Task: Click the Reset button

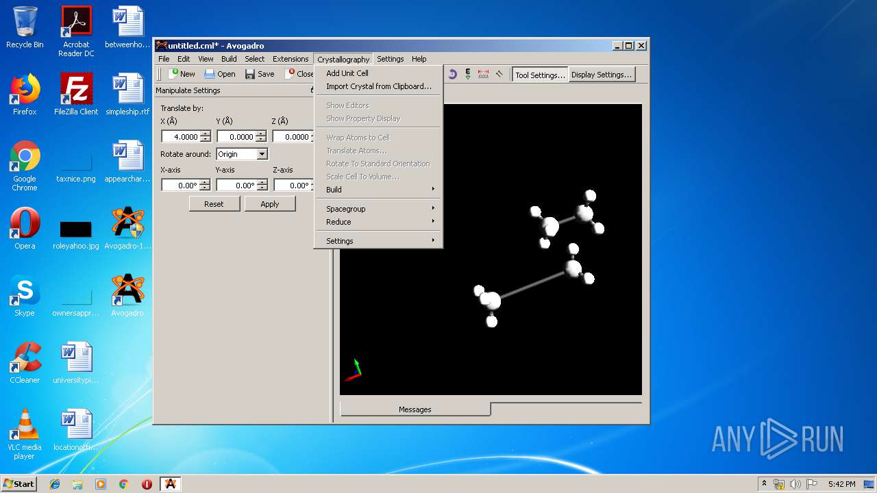Action: 214,203
